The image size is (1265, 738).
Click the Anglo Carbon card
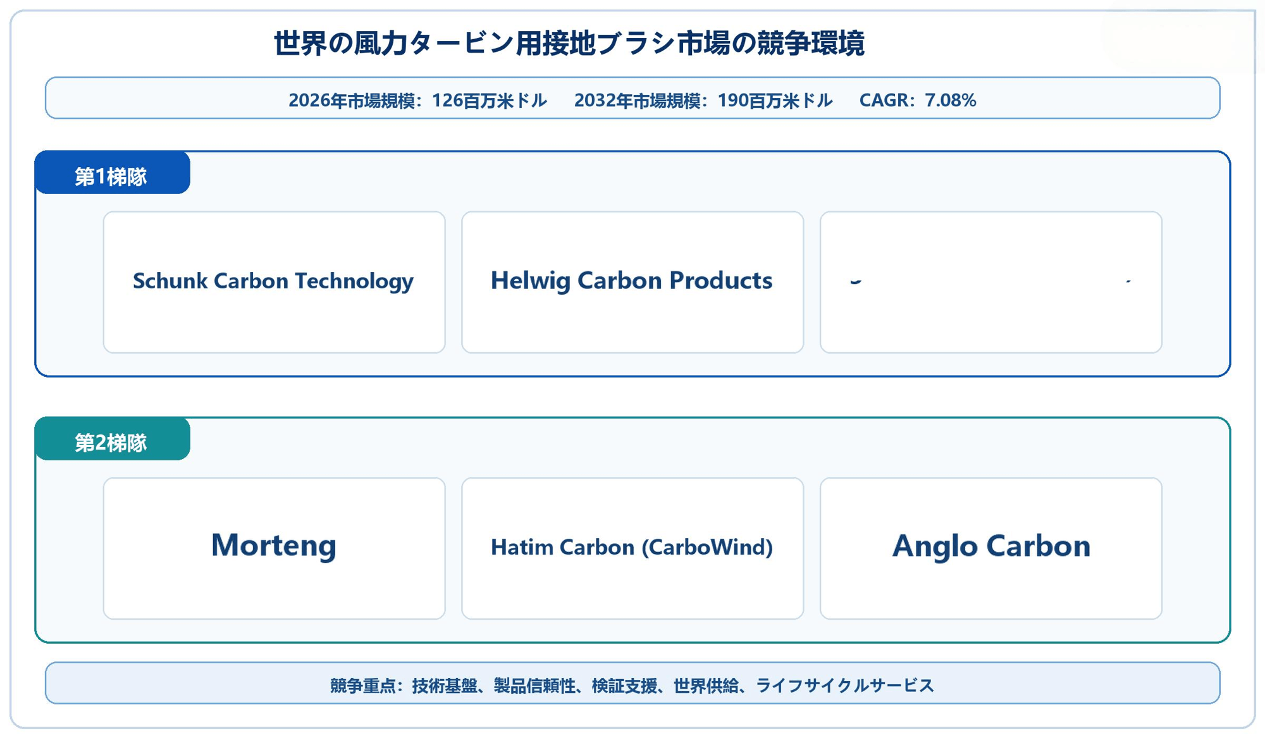tap(990, 548)
